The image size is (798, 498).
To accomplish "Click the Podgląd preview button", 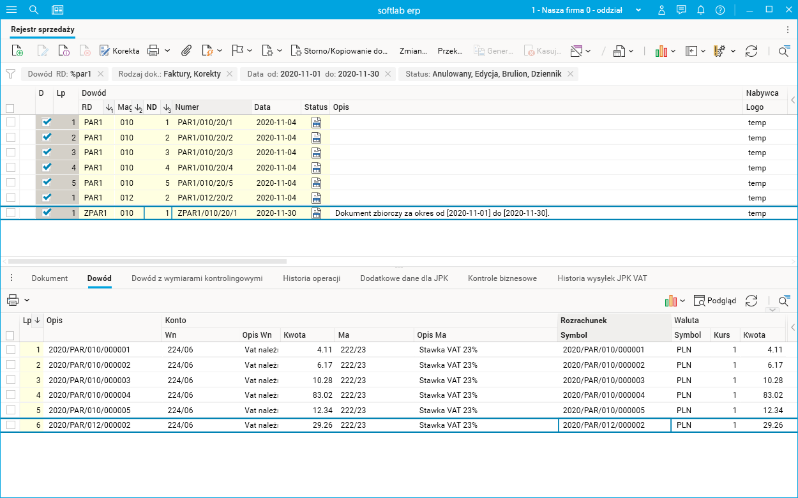I will tap(715, 301).
